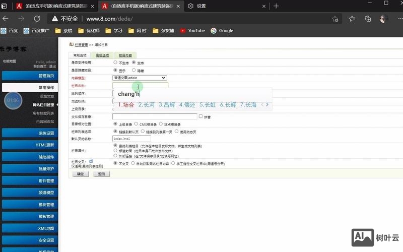Choose IME candidate 6.长辉
The image size is (403, 252).
coord(228,105)
